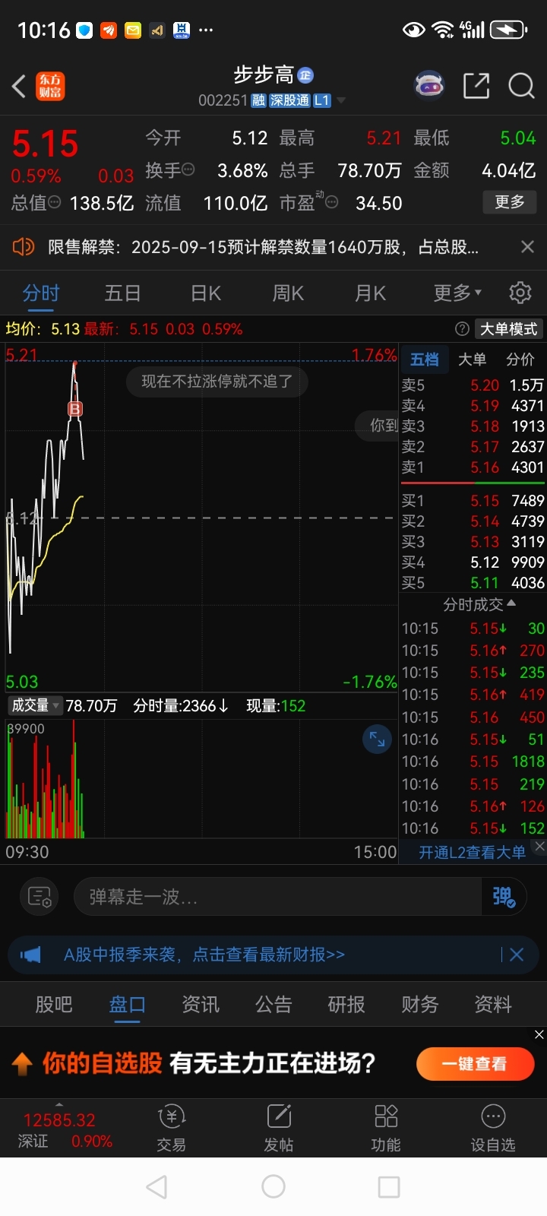Open the 资讯 tab
Image resolution: width=547 pixels, height=1216 pixels.
(x=201, y=1004)
